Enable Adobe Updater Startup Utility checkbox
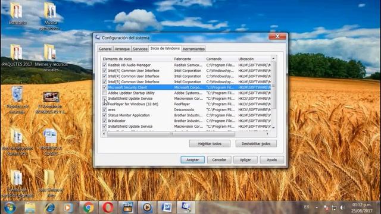This screenshot has height=214, width=381. [105, 93]
